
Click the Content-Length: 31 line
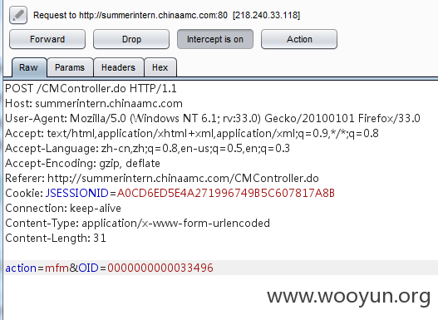(x=56, y=239)
